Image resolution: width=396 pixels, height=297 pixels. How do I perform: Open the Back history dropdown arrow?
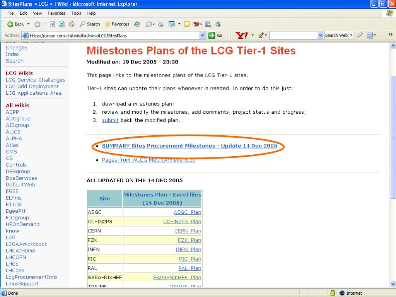[29, 24]
